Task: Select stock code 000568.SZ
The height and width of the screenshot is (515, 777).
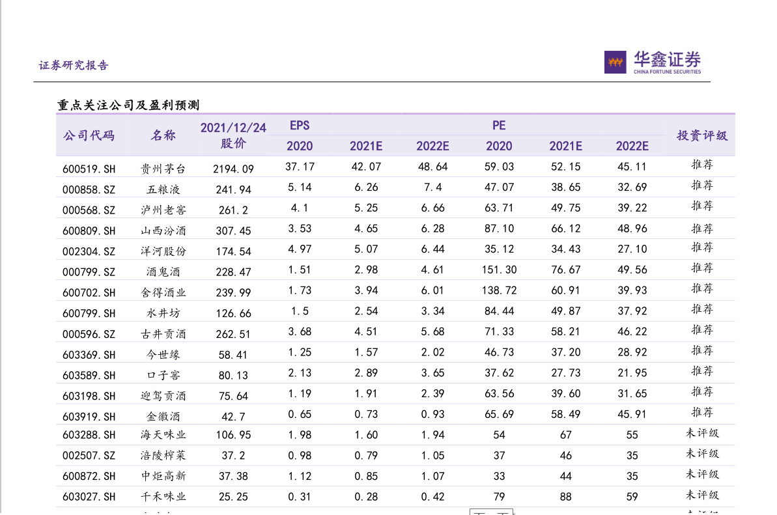Action: tap(89, 210)
